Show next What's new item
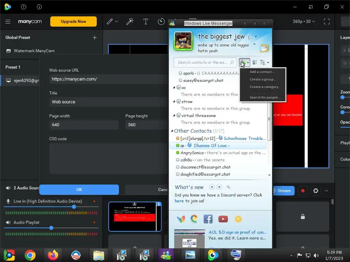 click(219, 187)
